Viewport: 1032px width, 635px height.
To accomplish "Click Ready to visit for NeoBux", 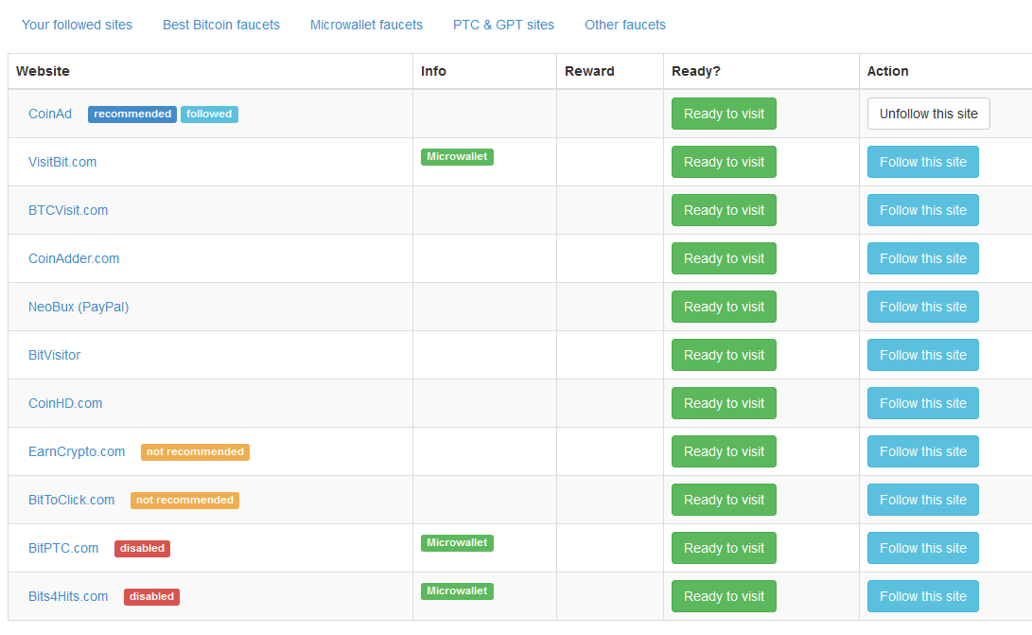I will (x=724, y=307).
